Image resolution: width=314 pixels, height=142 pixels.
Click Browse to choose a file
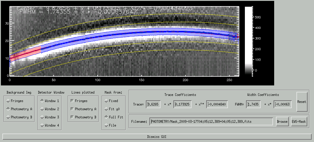click(x=282, y=122)
